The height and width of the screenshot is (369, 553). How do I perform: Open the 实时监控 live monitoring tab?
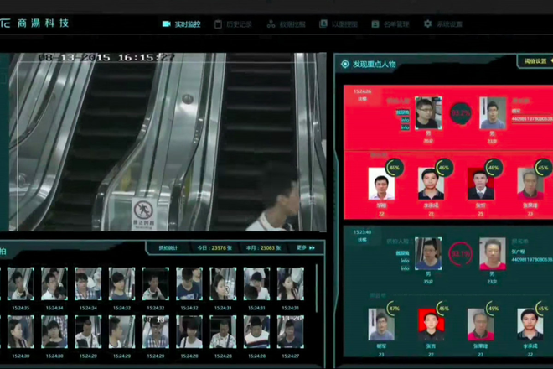(x=188, y=24)
